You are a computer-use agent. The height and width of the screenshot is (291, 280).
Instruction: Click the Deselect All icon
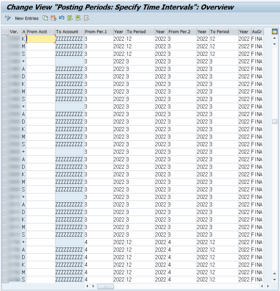tap(86, 18)
